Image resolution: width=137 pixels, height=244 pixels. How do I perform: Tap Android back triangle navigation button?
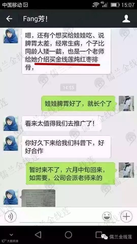click(x=38, y=235)
